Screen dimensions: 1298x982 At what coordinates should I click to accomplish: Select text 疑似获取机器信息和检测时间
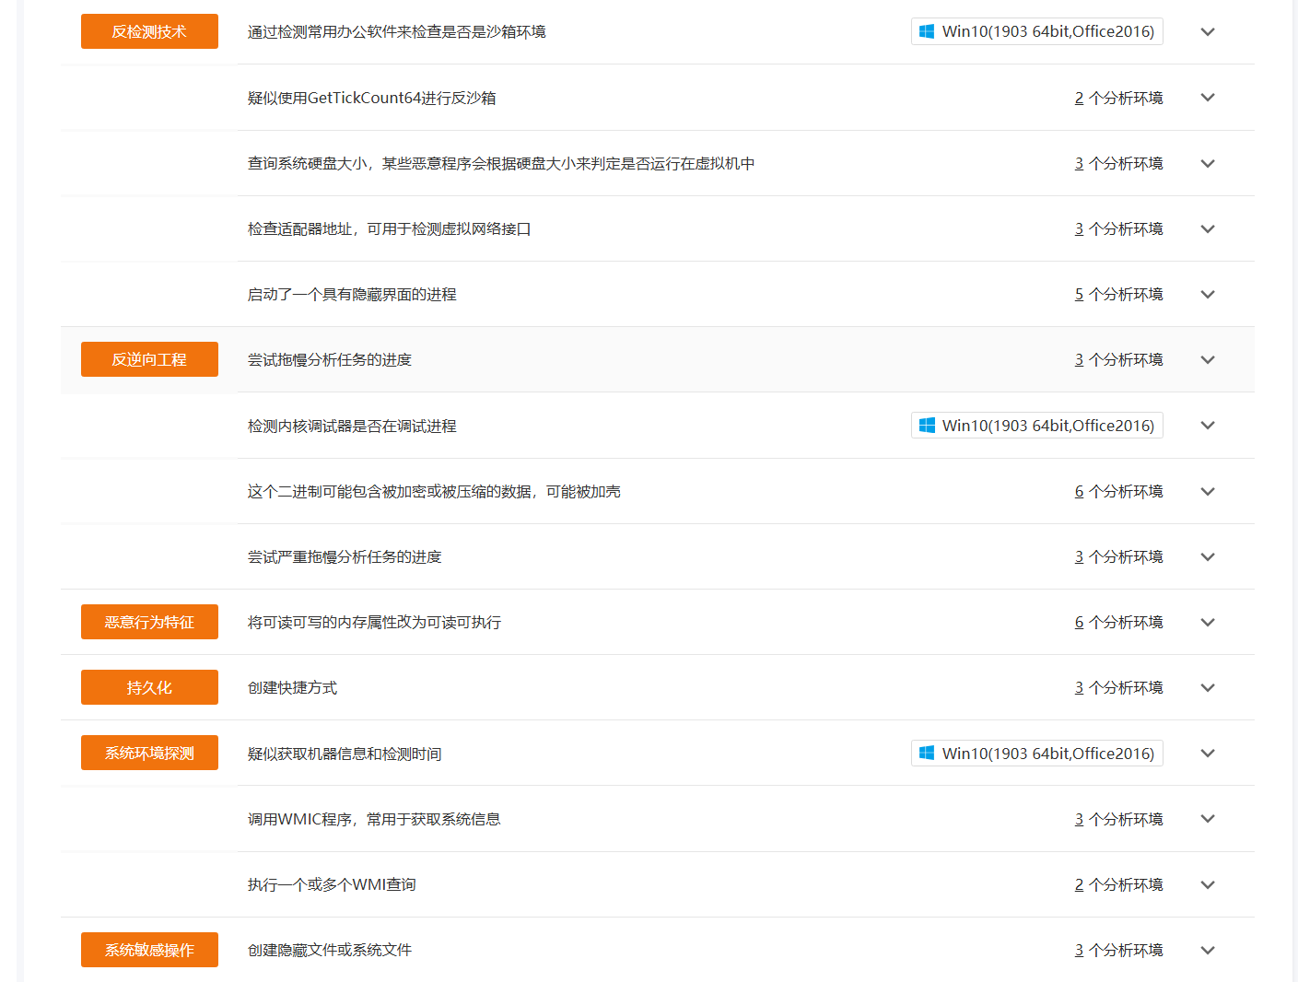click(345, 754)
